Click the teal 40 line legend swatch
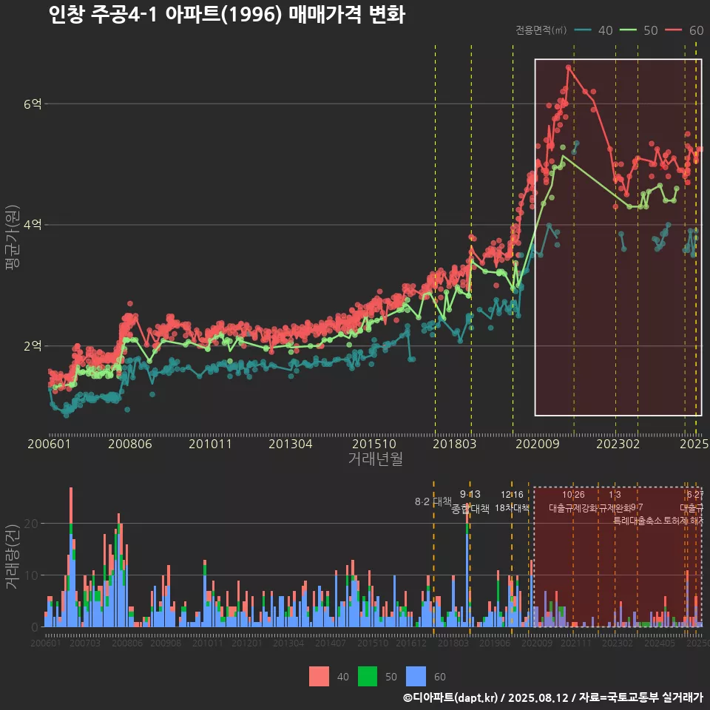The width and height of the screenshot is (710, 710). 583,30
